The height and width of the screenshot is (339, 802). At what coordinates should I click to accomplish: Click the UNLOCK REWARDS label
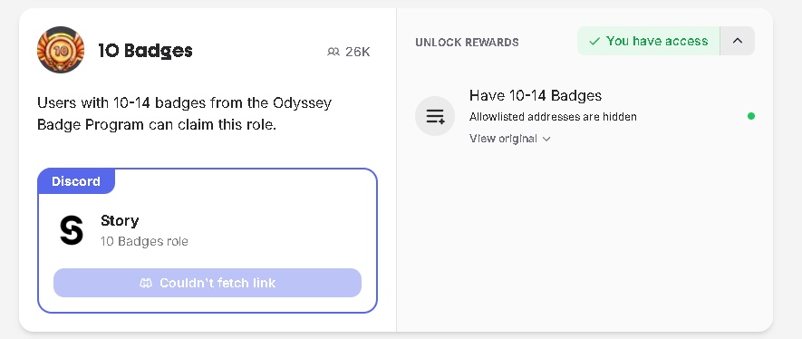[x=467, y=42]
